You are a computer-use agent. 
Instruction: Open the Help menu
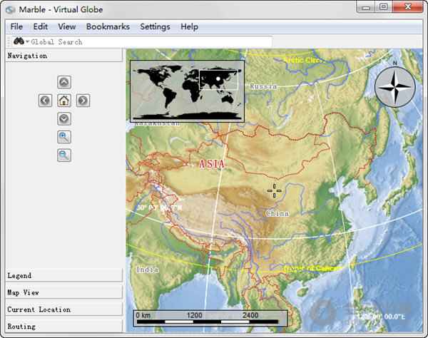tap(189, 26)
